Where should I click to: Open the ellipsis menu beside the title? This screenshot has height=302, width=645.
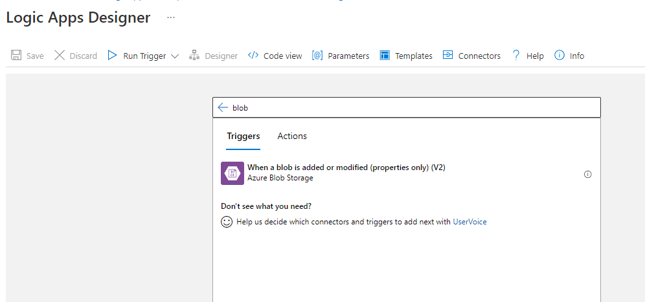171,17
